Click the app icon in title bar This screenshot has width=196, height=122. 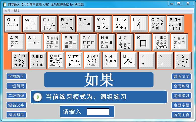click(5, 5)
